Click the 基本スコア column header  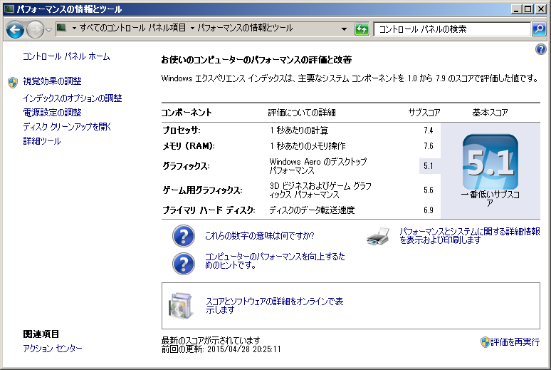point(490,113)
